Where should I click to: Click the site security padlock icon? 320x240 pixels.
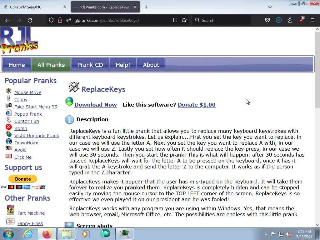60,20
